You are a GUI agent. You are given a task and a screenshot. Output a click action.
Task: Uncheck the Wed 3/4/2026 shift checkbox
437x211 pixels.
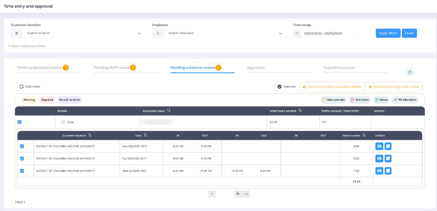pos(22,171)
